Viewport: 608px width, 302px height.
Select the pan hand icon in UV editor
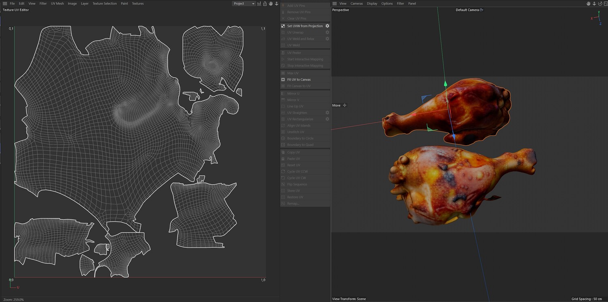(x=271, y=4)
